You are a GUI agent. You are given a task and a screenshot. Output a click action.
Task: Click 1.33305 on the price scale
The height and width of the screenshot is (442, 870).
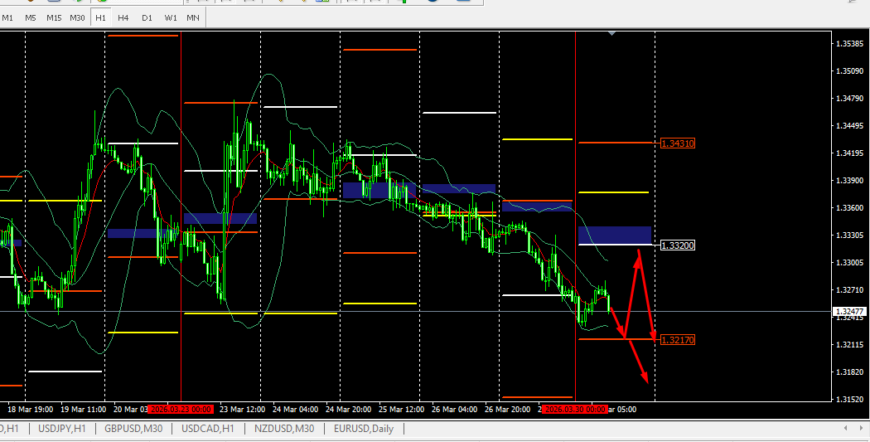click(849, 236)
